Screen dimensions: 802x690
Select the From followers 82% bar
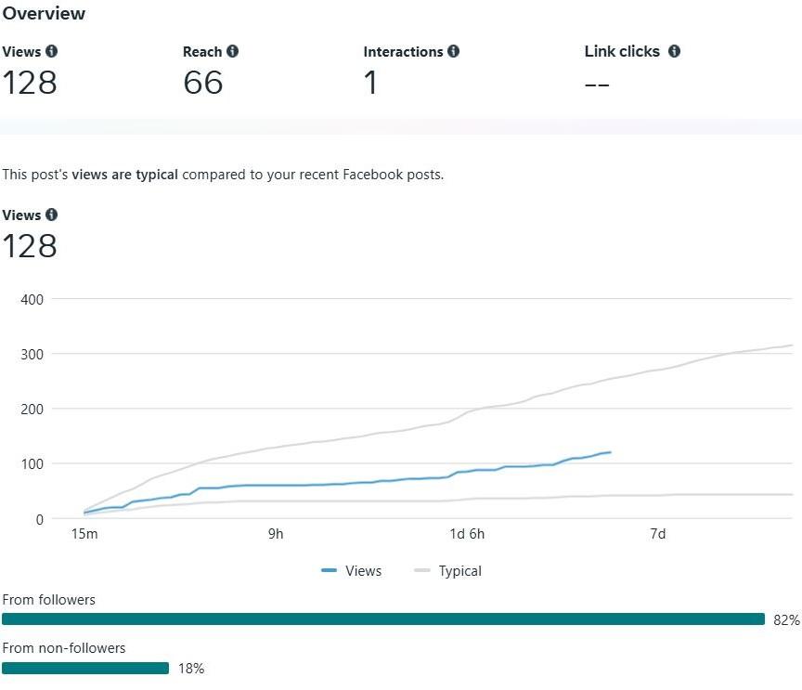click(382, 619)
